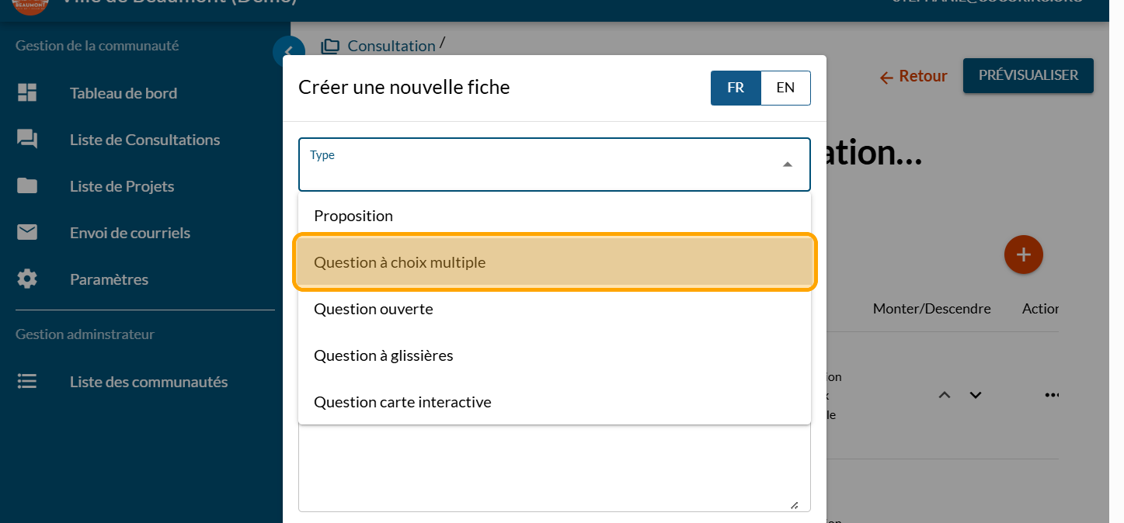
Task: Click the Envoi de courriels mail icon
Action: (27, 233)
